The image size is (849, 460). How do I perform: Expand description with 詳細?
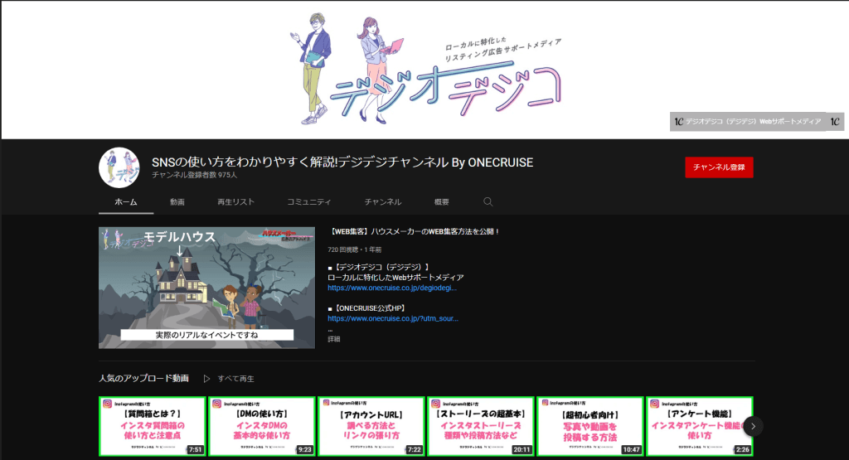coord(334,339)
